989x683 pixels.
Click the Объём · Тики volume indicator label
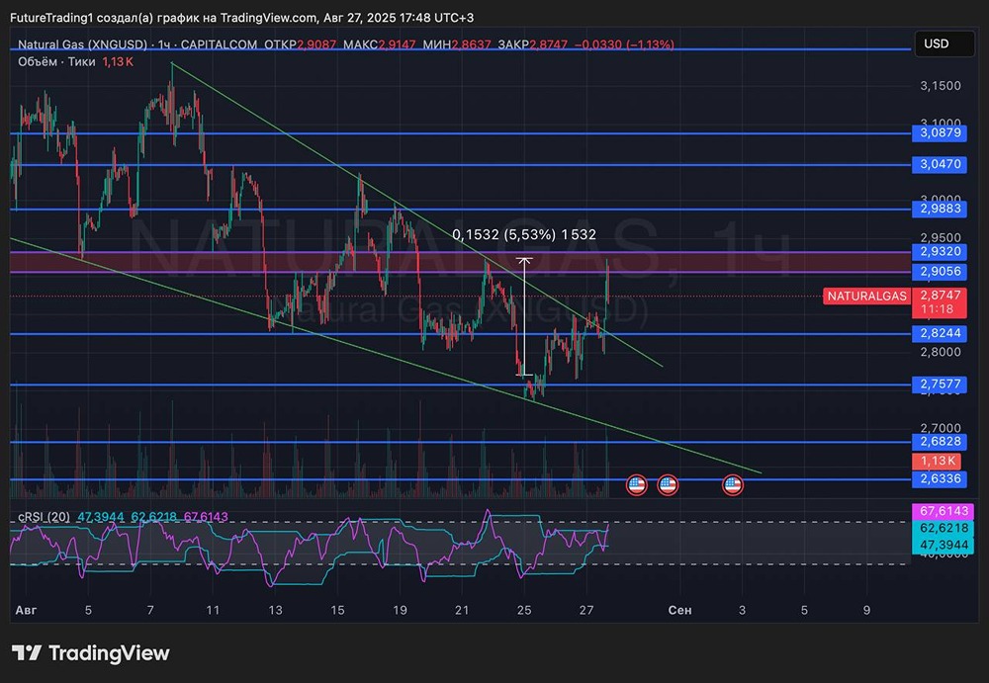click(x=56, y=62)
